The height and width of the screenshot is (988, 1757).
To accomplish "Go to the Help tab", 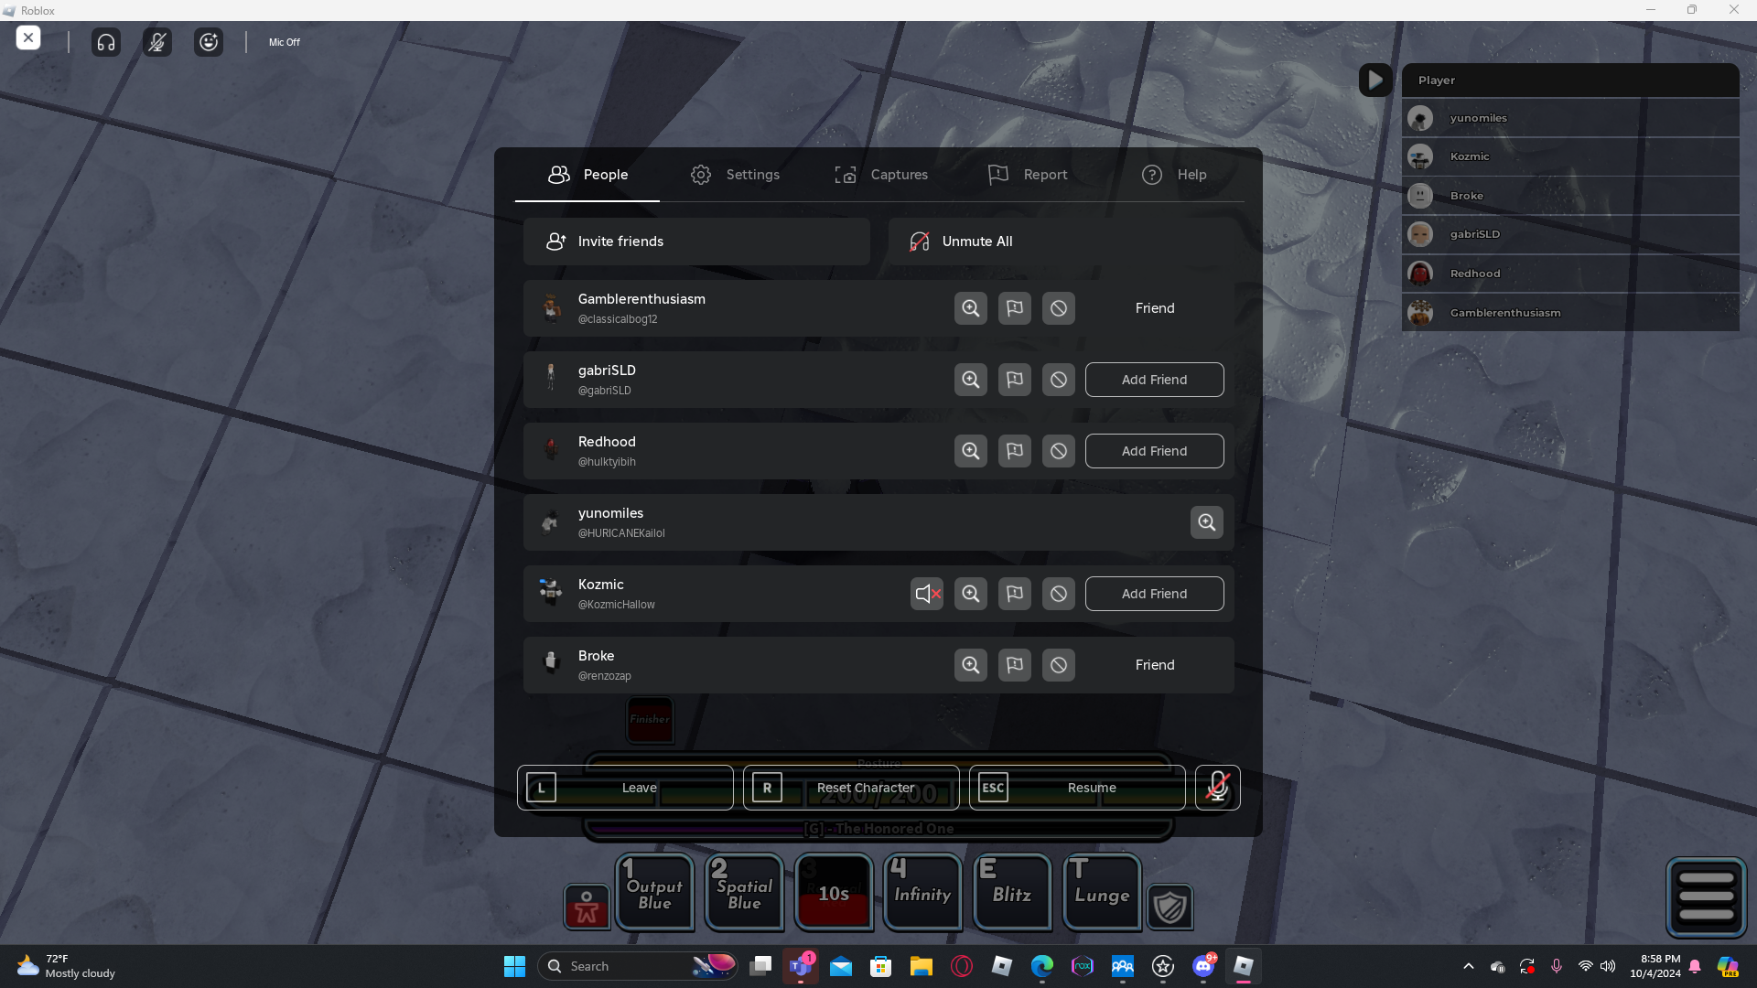I will (x=1174, y=175).
